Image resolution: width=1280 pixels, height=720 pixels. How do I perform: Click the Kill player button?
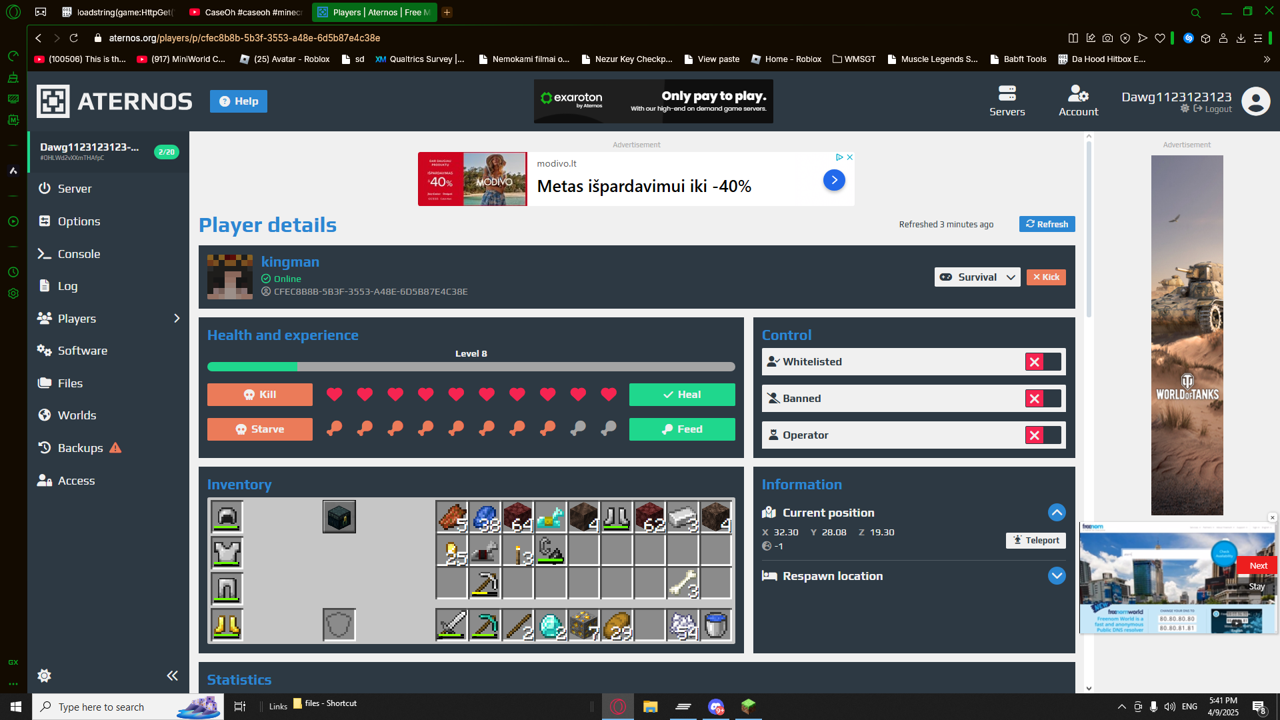coord(260,395)
